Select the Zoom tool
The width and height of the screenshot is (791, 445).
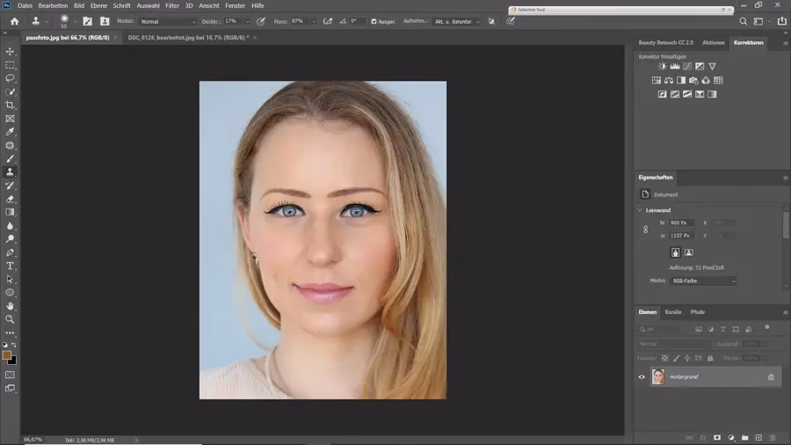(11, 319)
